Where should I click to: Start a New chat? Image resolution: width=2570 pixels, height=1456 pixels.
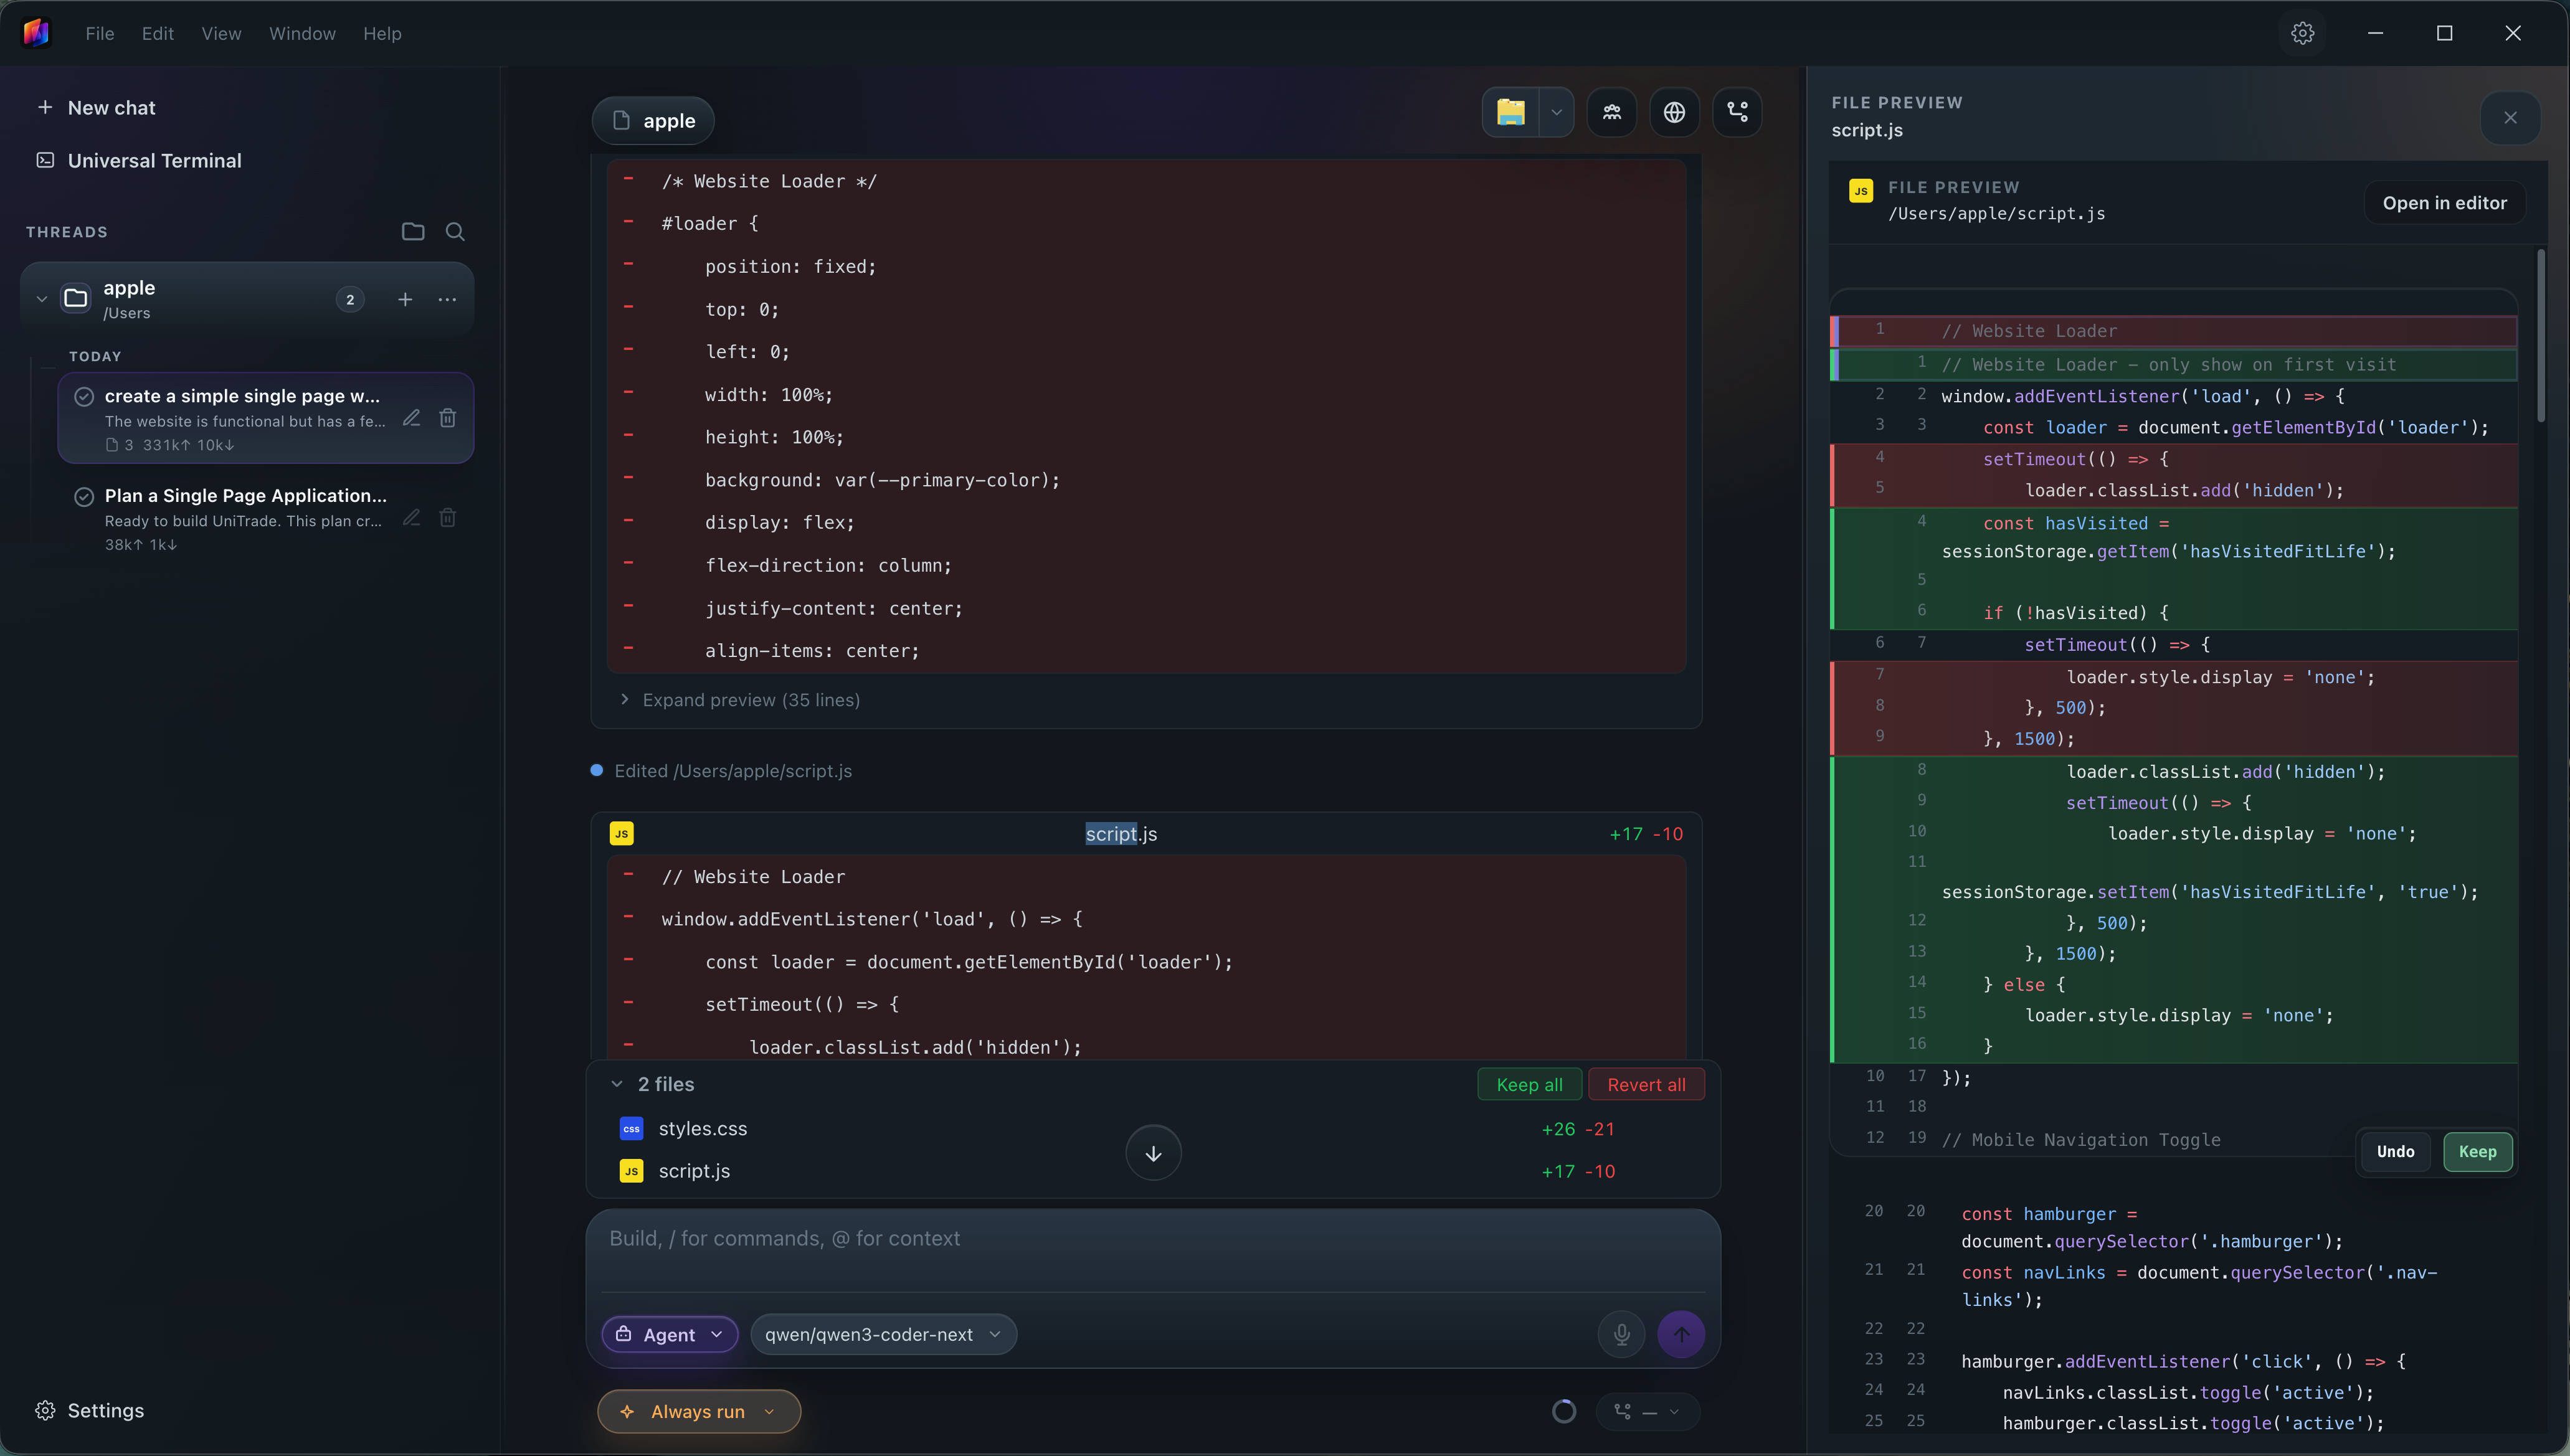96,107
